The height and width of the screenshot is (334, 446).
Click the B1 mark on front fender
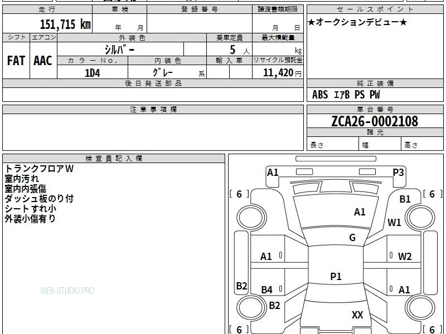point(405,199)
